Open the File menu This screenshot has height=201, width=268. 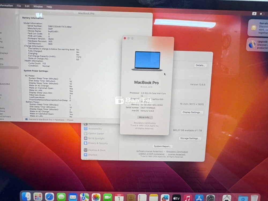19,6
